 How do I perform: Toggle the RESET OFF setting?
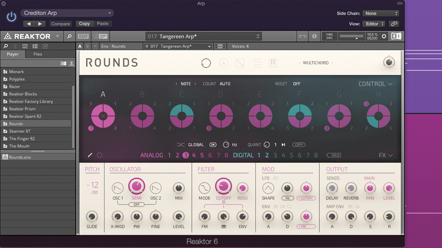coord(296,84)
